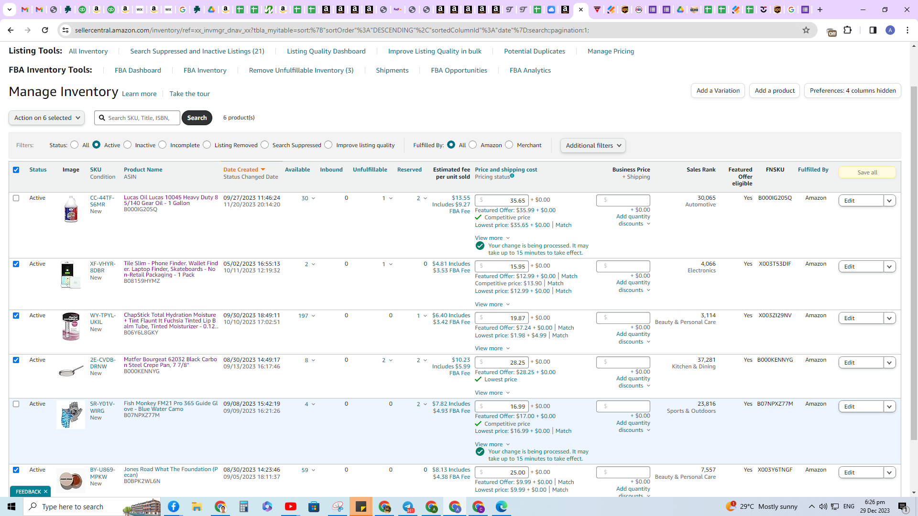Open Telegram from the taskbar

point(408,506)
